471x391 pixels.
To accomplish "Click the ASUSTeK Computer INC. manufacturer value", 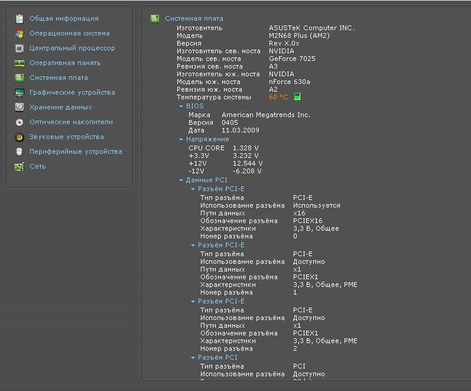I will click(x=312, y=28).
